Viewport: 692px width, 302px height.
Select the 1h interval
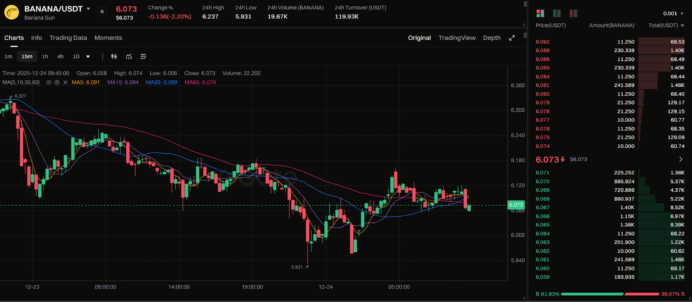(45, 57)
